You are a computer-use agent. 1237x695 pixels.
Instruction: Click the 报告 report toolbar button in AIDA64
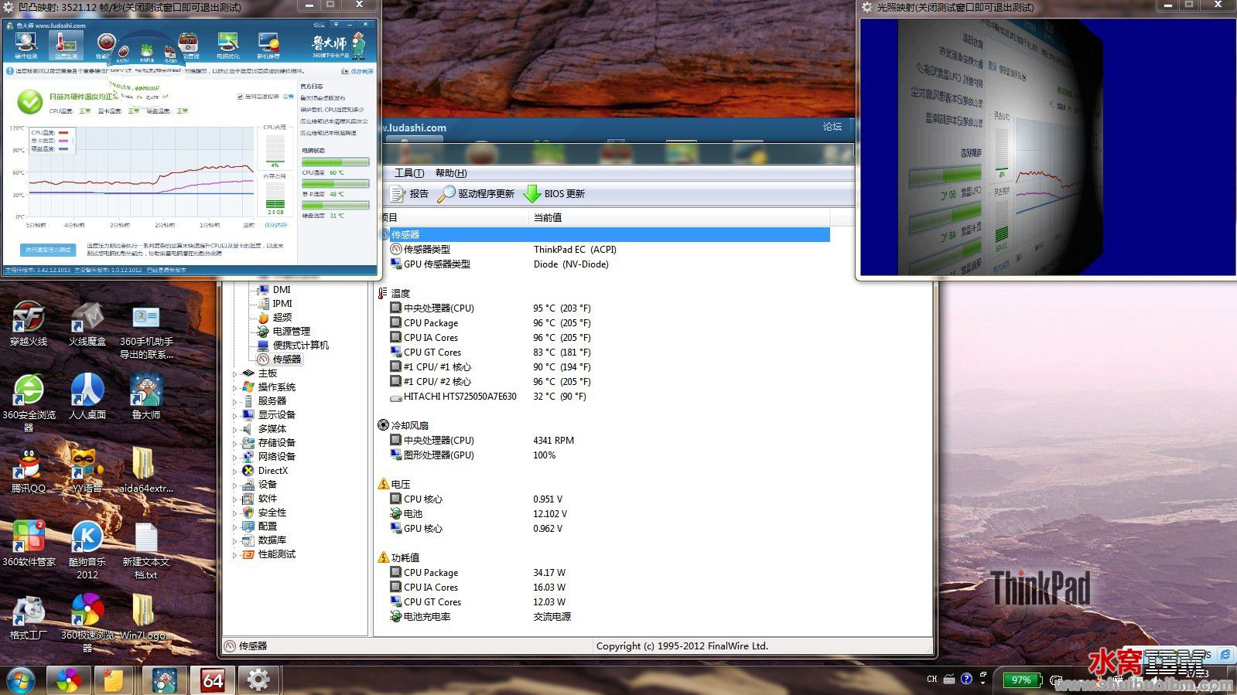click(409, 194)
